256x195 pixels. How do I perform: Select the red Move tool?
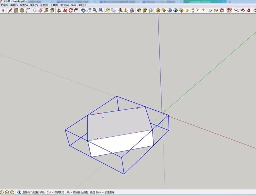click(65, 10)
